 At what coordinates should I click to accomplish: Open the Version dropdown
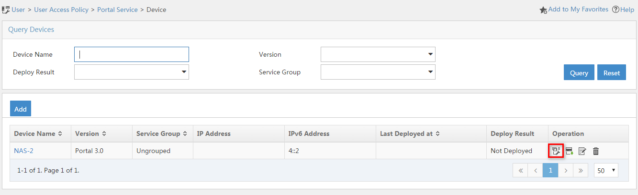(x=378, y=54)
